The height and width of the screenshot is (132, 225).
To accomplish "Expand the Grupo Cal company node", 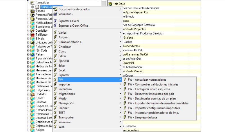I will [x=33, y=7].
